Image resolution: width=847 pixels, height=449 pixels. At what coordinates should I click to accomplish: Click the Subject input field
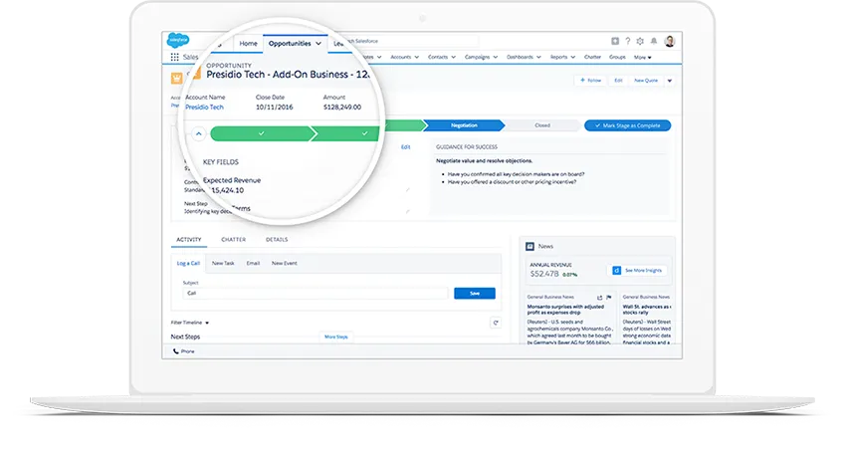(x=309, y=294)
